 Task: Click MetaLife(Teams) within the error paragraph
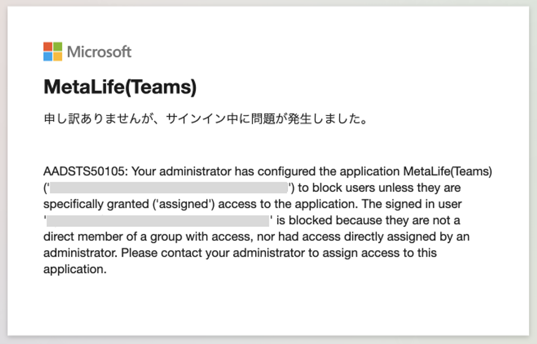[447, 172]
